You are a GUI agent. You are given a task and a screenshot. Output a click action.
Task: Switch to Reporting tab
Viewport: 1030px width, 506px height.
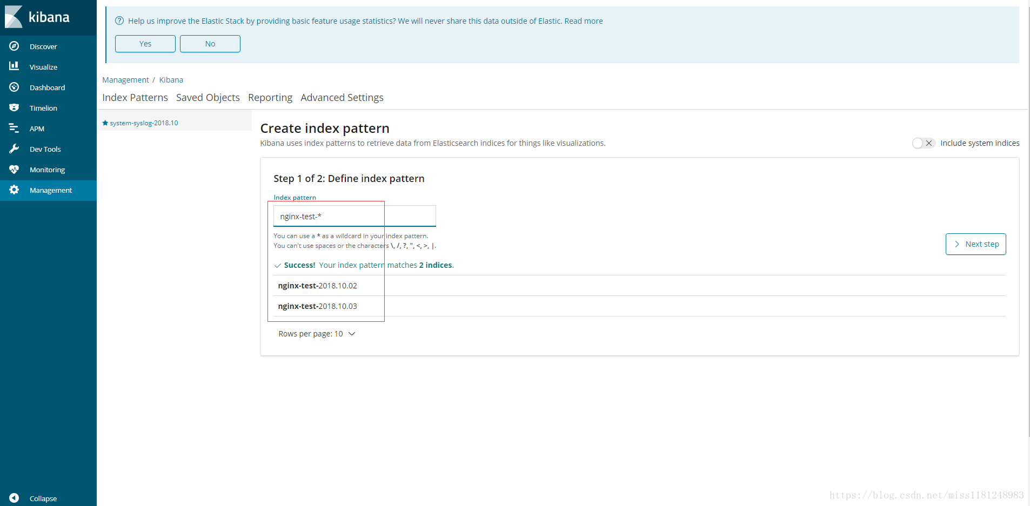[x=270, y=97]
